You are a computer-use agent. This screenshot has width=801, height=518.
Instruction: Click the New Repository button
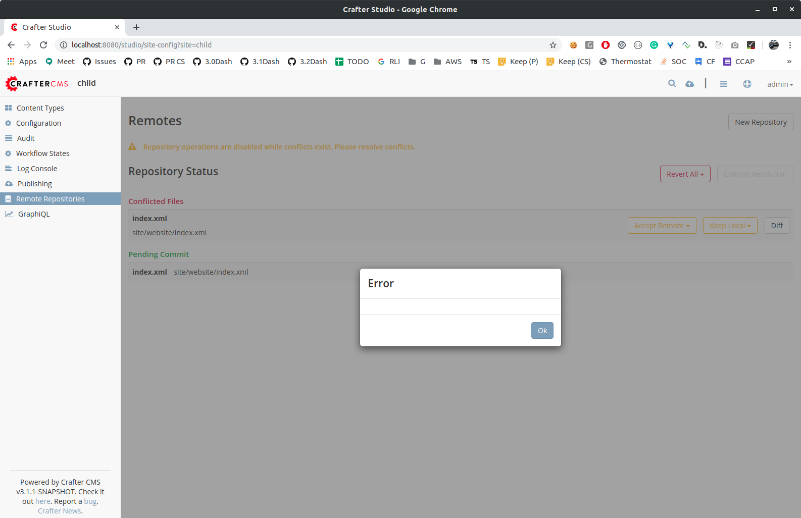coord(761,122)
